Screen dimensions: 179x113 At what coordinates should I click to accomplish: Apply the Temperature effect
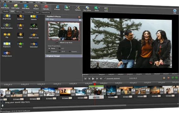(7, 54)
